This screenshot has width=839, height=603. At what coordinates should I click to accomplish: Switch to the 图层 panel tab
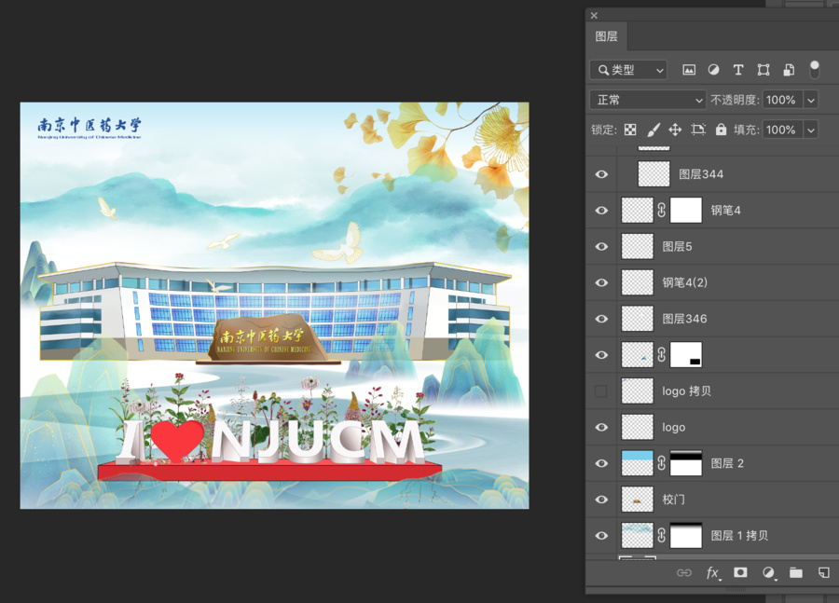[x=606, y=36]
